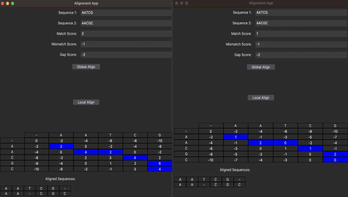348x197 pixels.
Task: Select the Gap Score field in right window
Action: [x=300, y=55]
